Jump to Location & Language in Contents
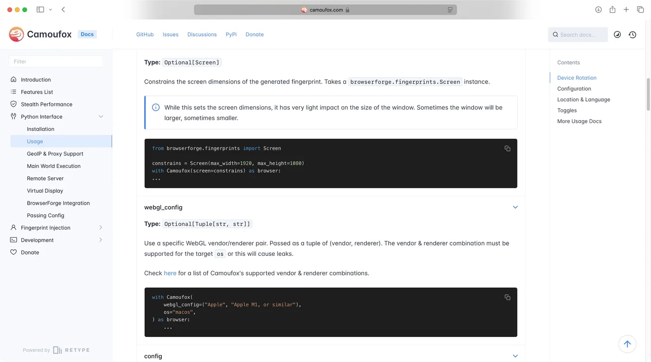651x362 pixels. 584,99
